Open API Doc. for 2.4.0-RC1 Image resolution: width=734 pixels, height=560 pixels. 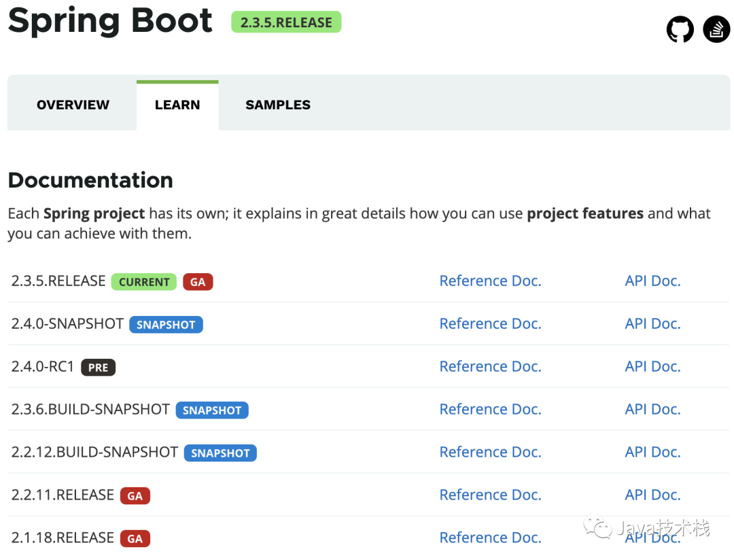coord(652,366)
